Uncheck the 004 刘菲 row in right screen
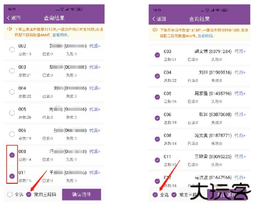 click(x=157, y=76)
